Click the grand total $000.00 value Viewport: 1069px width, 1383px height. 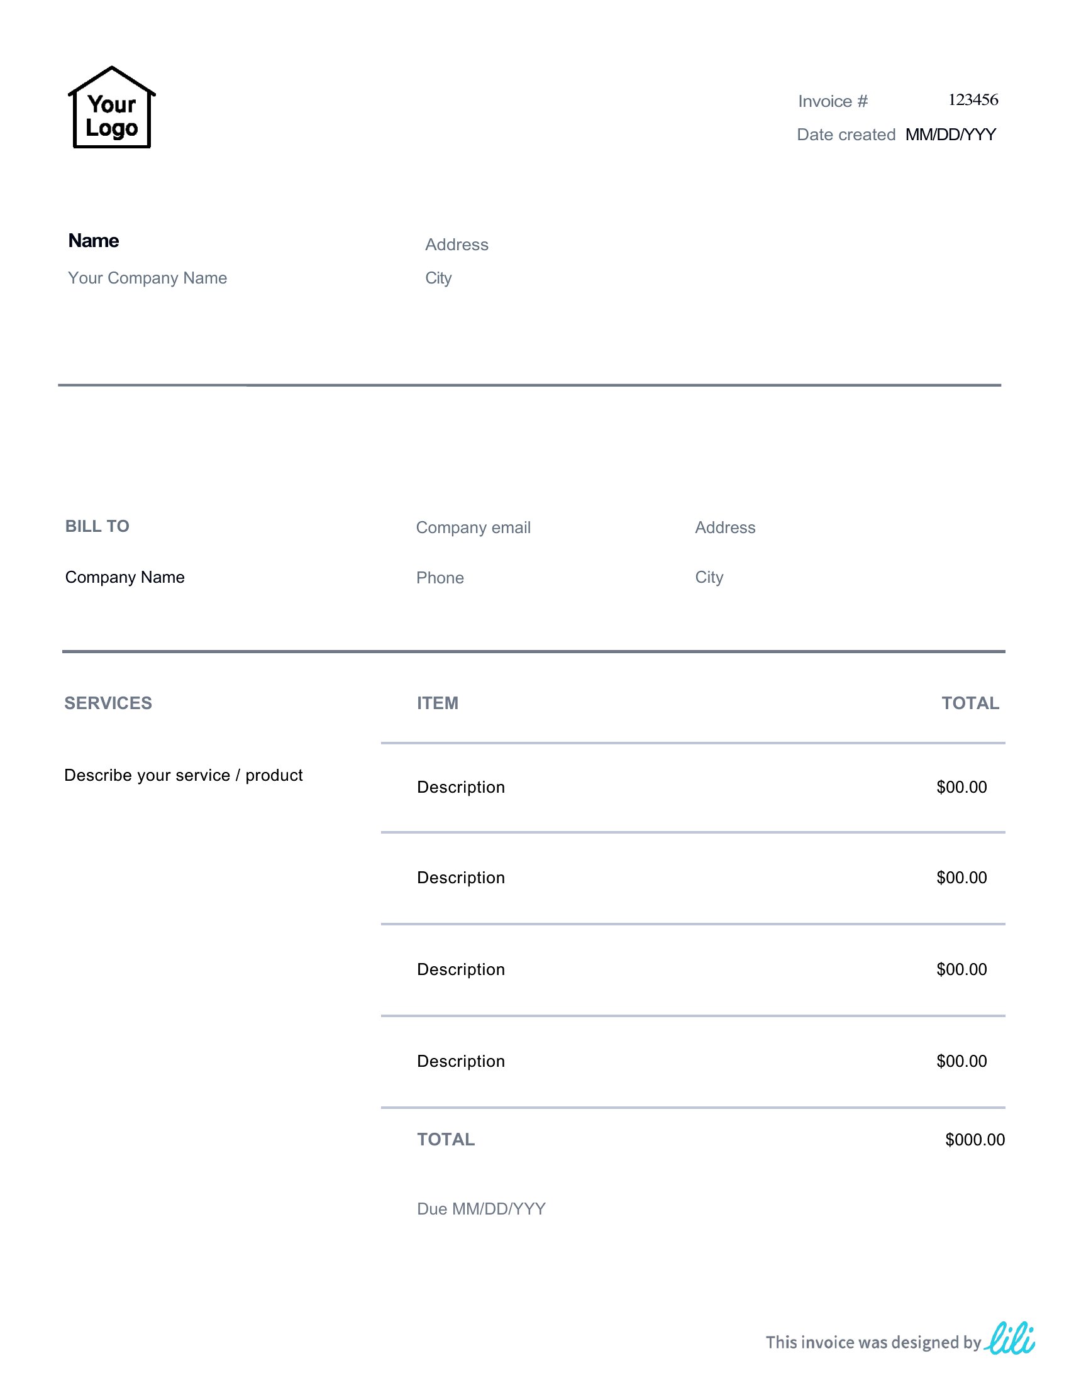975,1139
